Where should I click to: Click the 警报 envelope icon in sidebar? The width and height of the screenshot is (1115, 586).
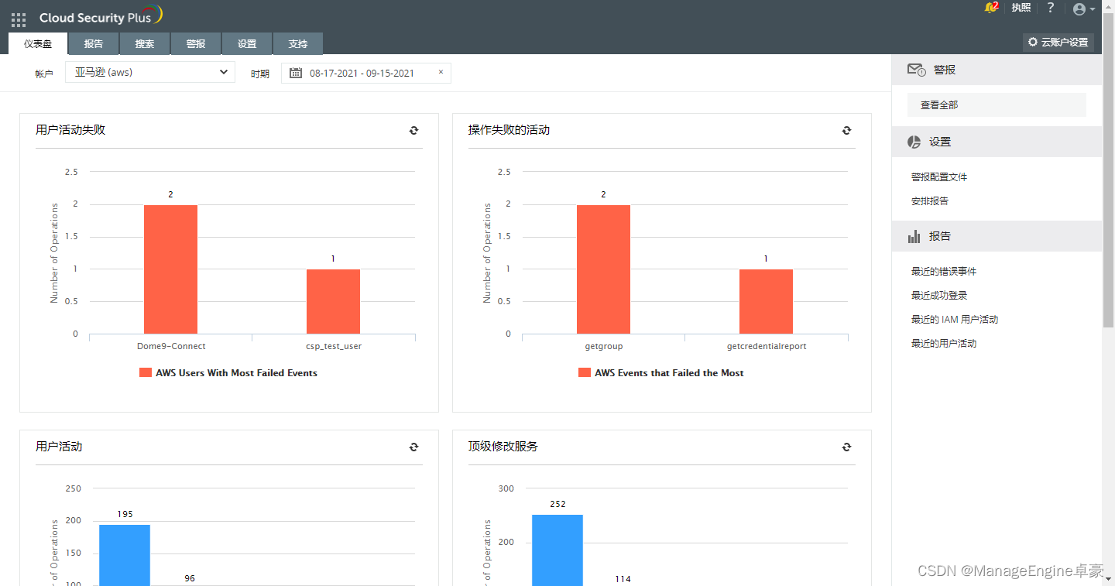(917, 70)
